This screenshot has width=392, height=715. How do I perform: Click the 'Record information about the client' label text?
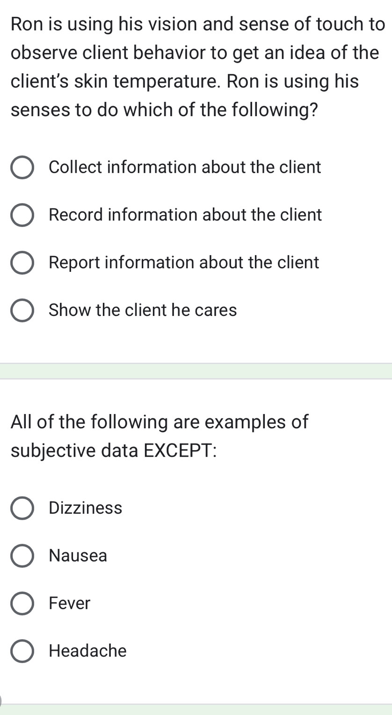[185, 215]
